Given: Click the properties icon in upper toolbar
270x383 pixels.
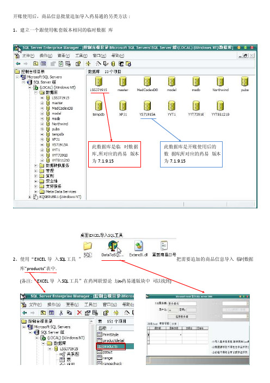Looking at the screenshot, I should pyautogui.click(x=78, y=64).
